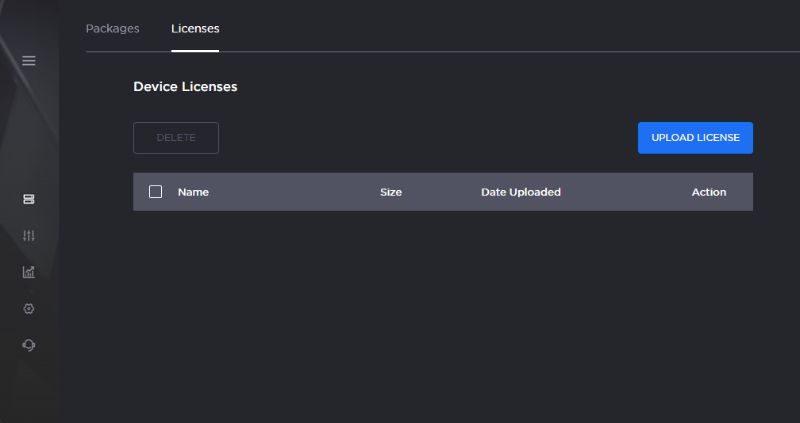This screenshot has width=800, height=423.
Task: Switch to the Packages tab
Action: 112,29
